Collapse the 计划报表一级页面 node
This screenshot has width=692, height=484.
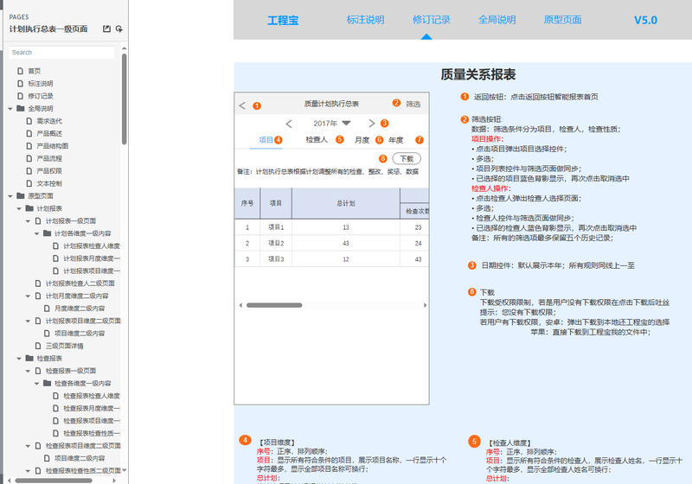point(28,221)
